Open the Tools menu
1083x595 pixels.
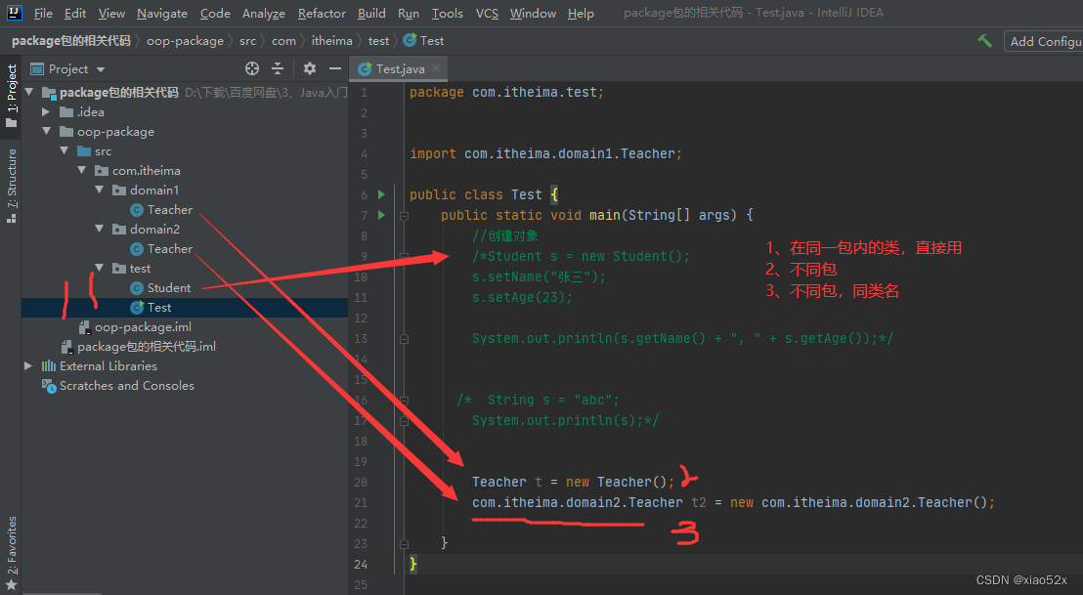coord(448,13)
